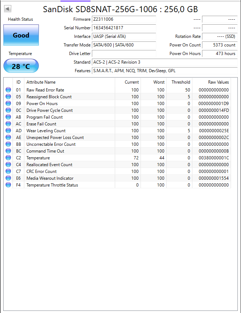Click raw value 0000000001D9

[x=213, y=104]
